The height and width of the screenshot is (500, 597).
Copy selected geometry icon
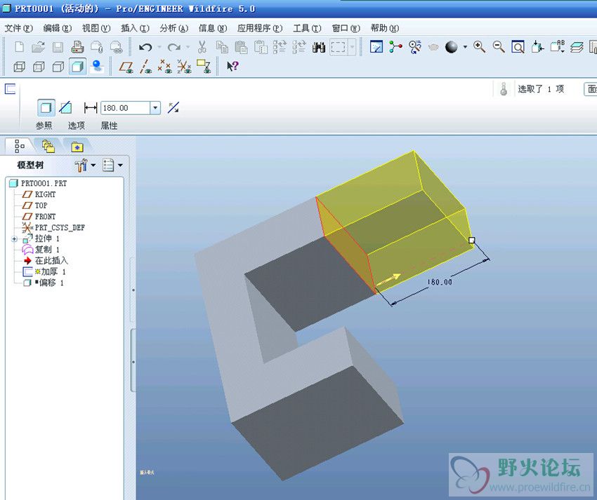click(x=222, y=47)
